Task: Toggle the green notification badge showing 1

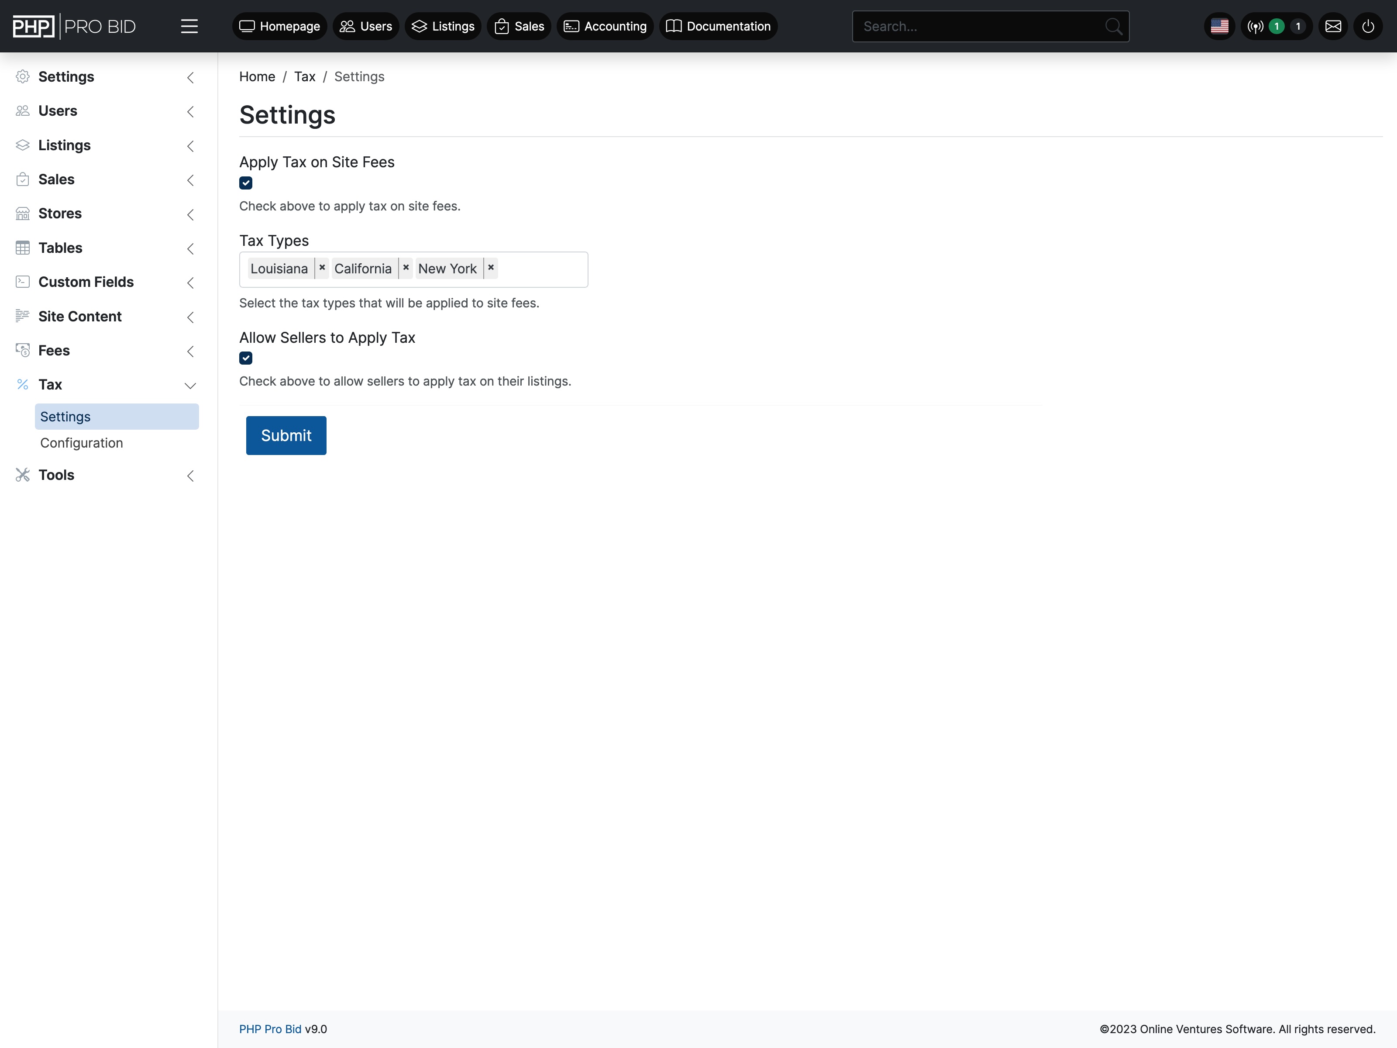Action: 1277,26
